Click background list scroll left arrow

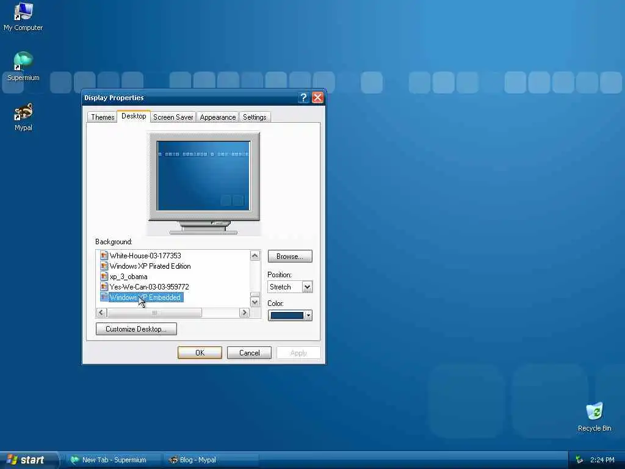[x=101, y=313]
